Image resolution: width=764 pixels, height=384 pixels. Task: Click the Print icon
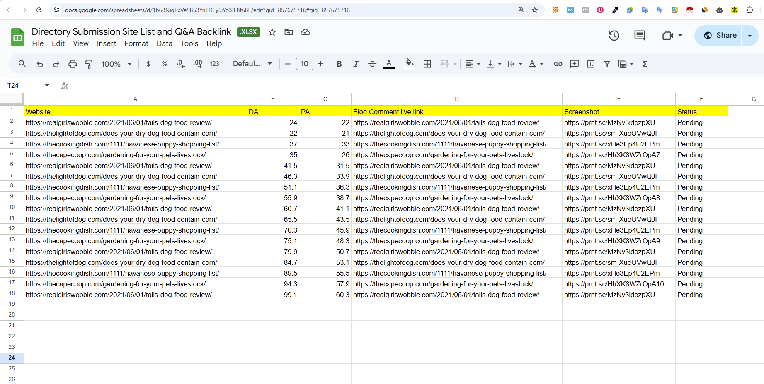pos(73,64)
